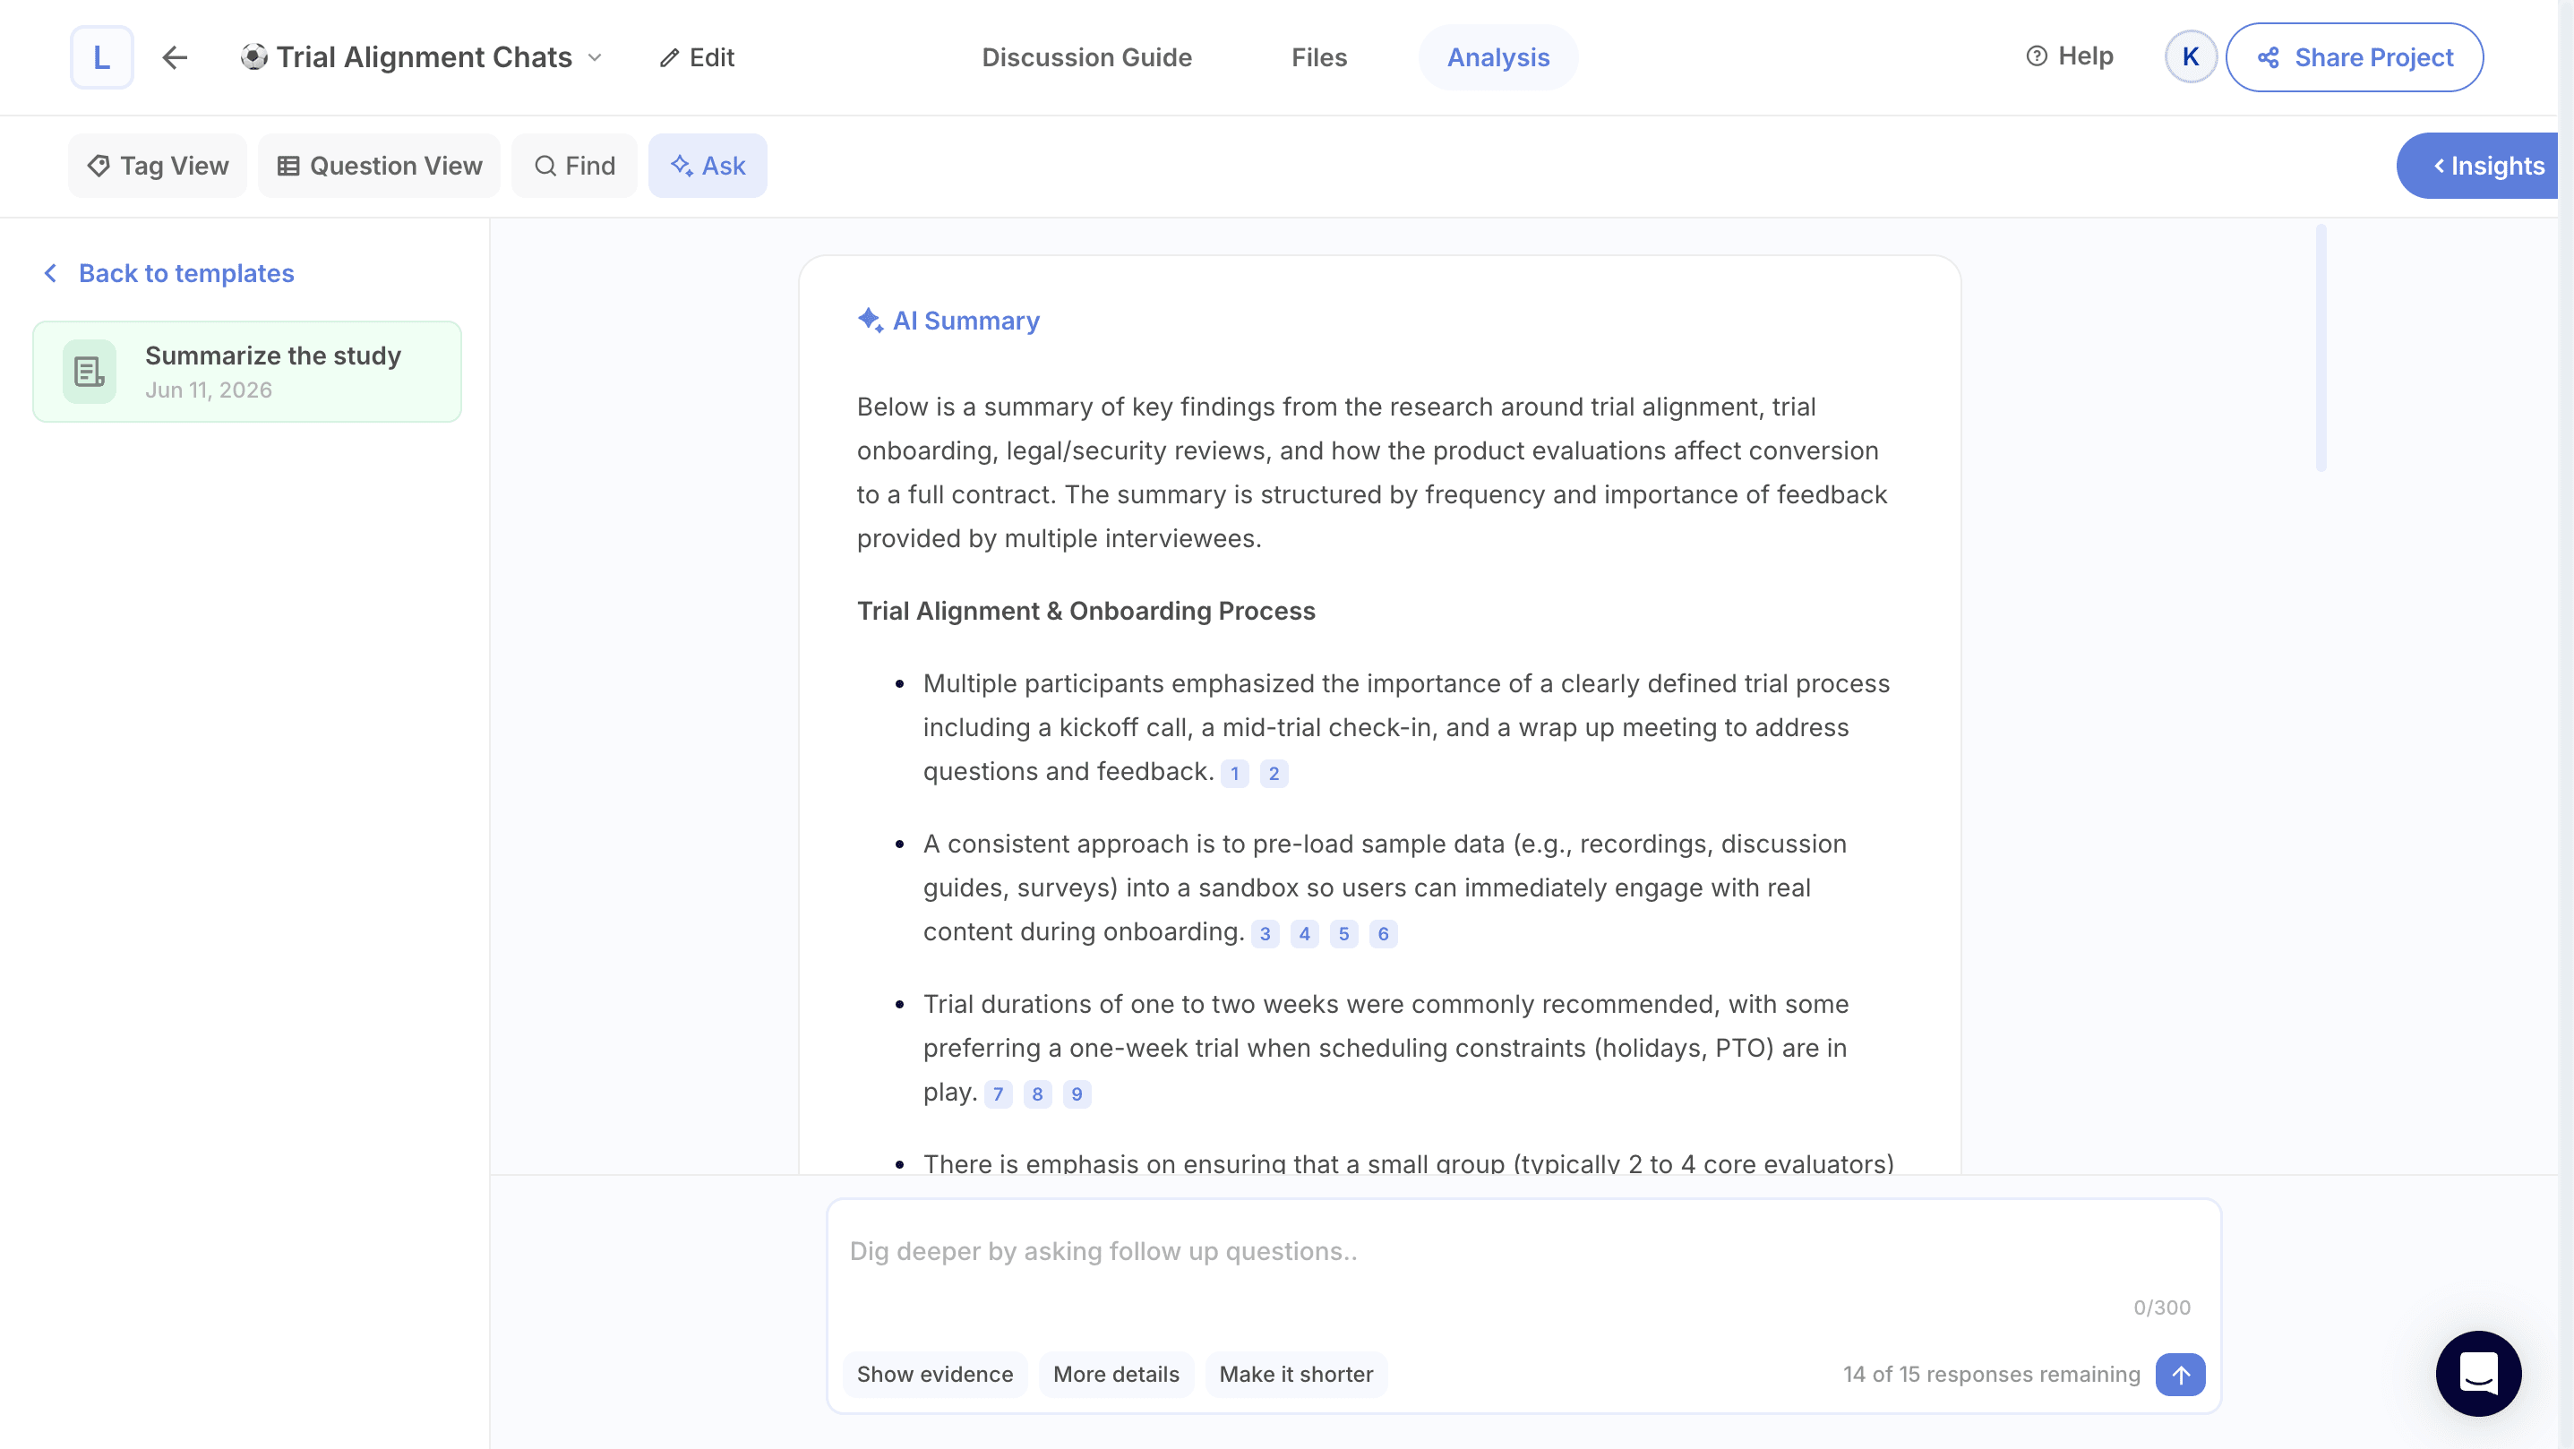The height and width of the screenshot is (1449, 2574).
Task: Click the K user avatar
Action: click(2191, 57)
